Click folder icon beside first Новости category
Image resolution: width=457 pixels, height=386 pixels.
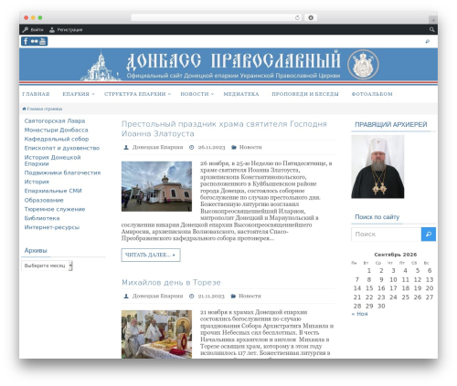pos(234,147)
